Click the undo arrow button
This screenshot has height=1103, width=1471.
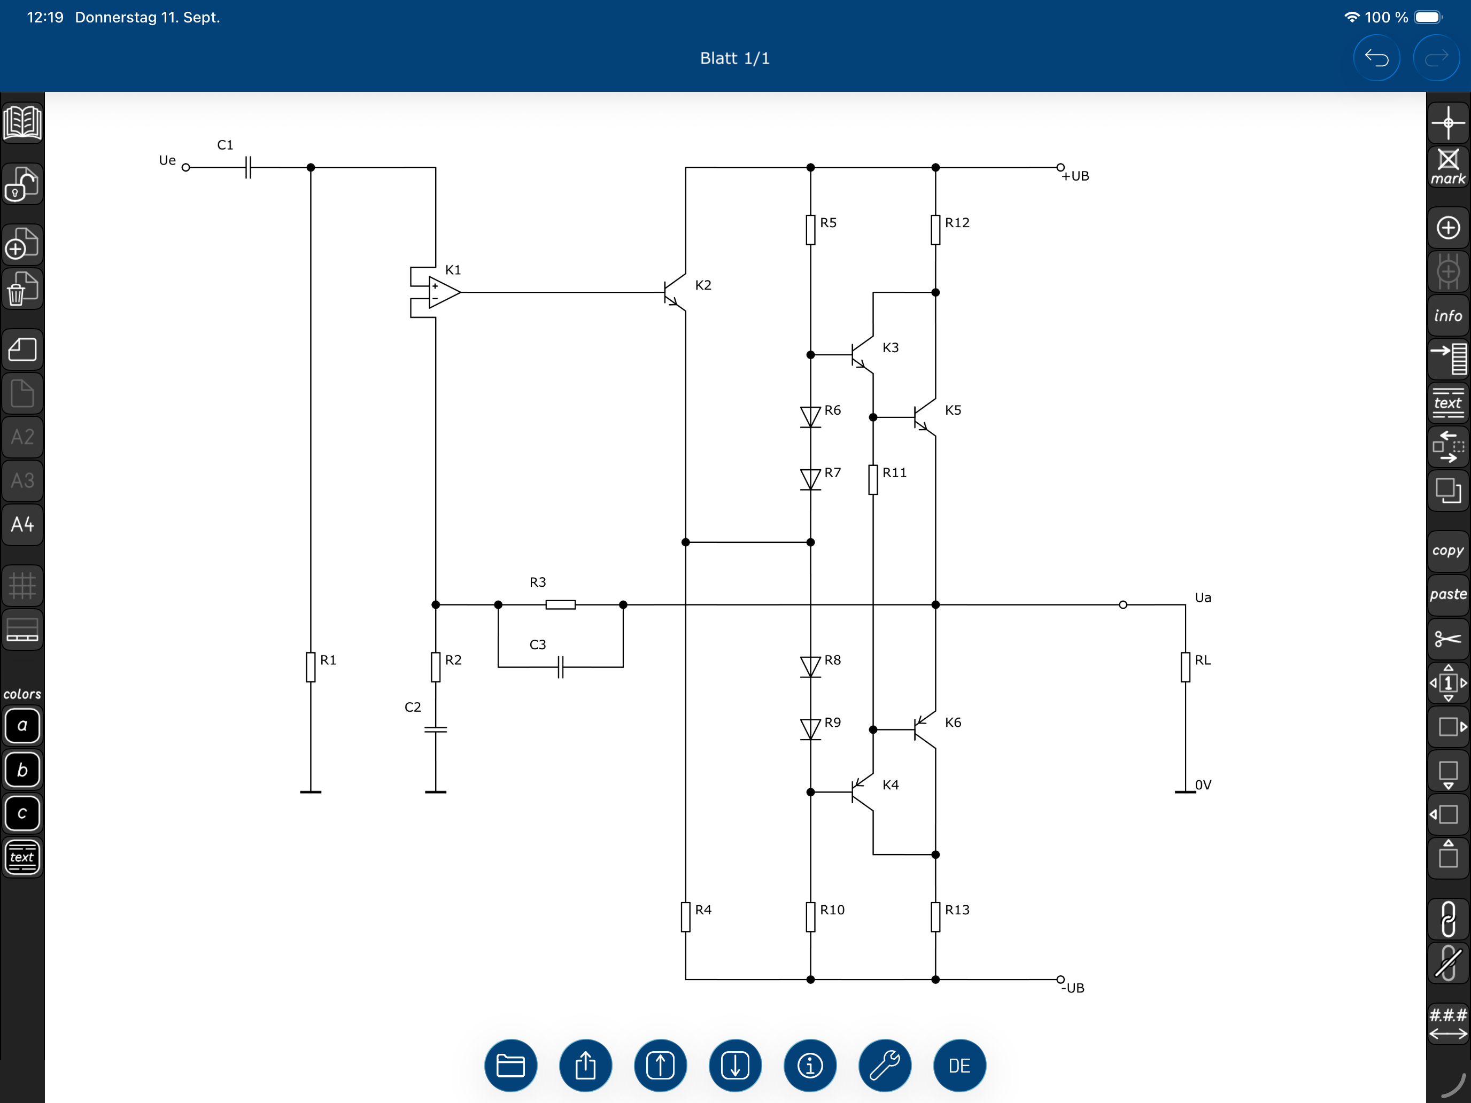point(1376,58)
